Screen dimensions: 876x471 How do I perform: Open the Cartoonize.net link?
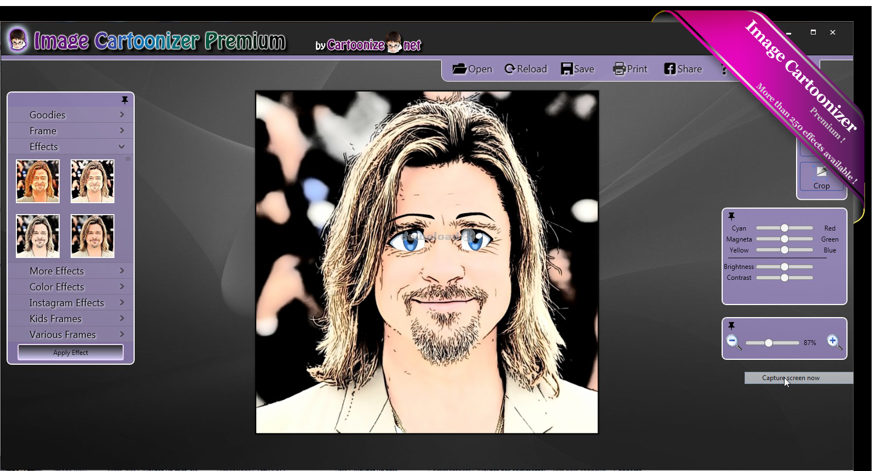(368, 44)
